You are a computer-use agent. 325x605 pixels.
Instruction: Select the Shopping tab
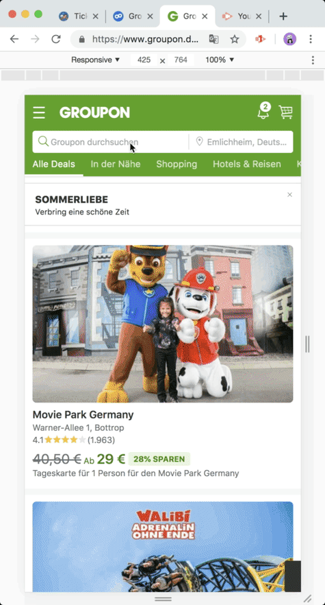click(x=177, y=164)
